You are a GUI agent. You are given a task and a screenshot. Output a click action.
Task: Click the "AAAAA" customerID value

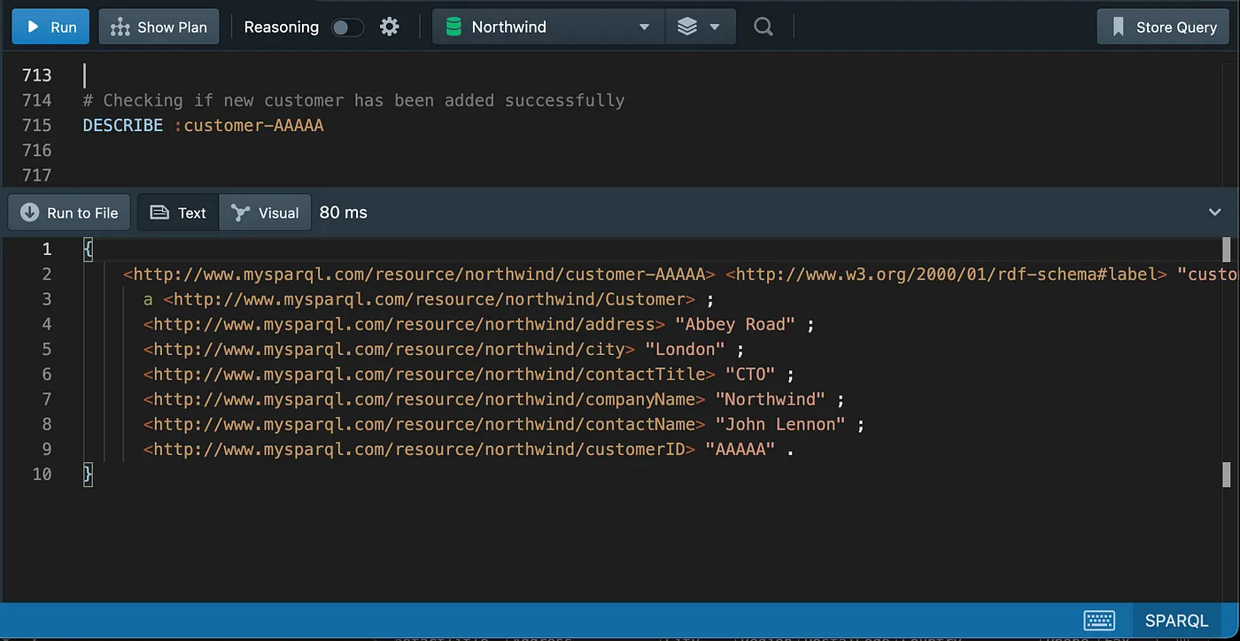tap(740, 449)
